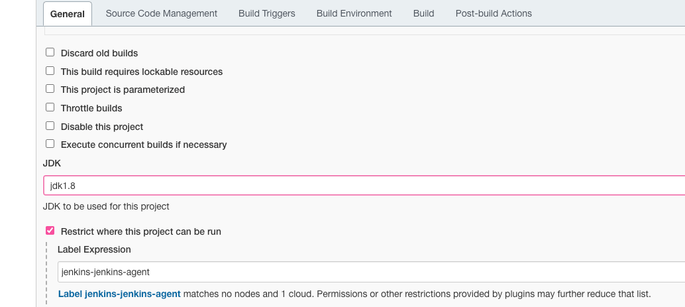Enable the Throttle builds checkbox
685x307 pixels.
point(50,107)
